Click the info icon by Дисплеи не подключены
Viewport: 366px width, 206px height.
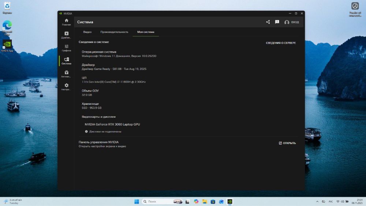86,132
